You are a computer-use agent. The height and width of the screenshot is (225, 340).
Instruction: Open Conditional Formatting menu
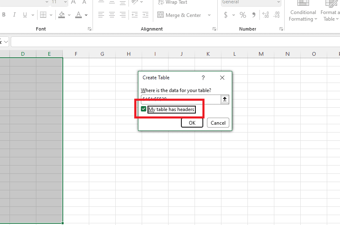pos(303,11)
